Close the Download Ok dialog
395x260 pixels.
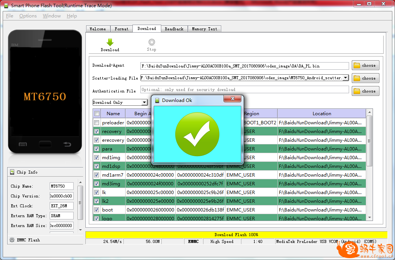[x=233, y=99]
